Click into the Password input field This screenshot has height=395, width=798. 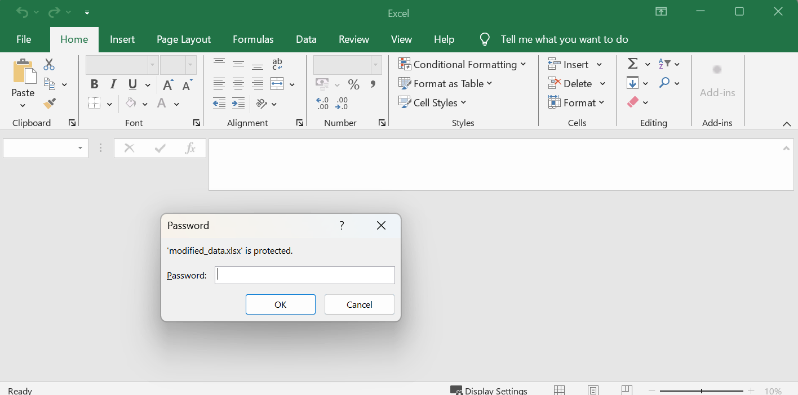coord(304,275)
